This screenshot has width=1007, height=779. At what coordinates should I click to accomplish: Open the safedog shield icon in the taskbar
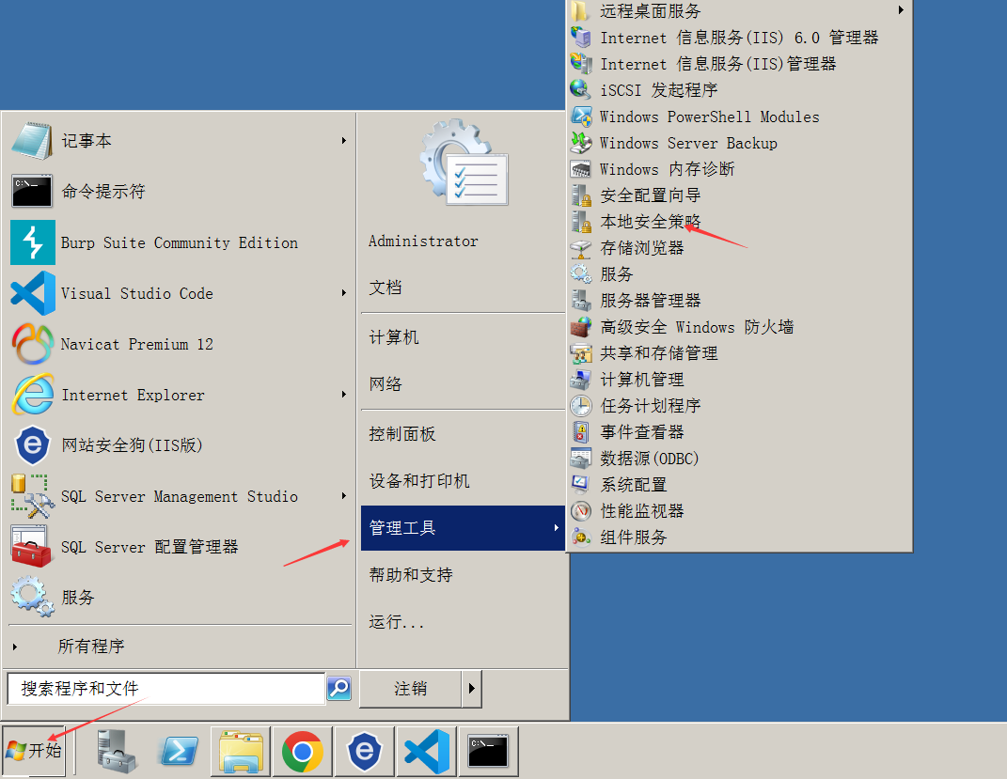coord(364,751)
